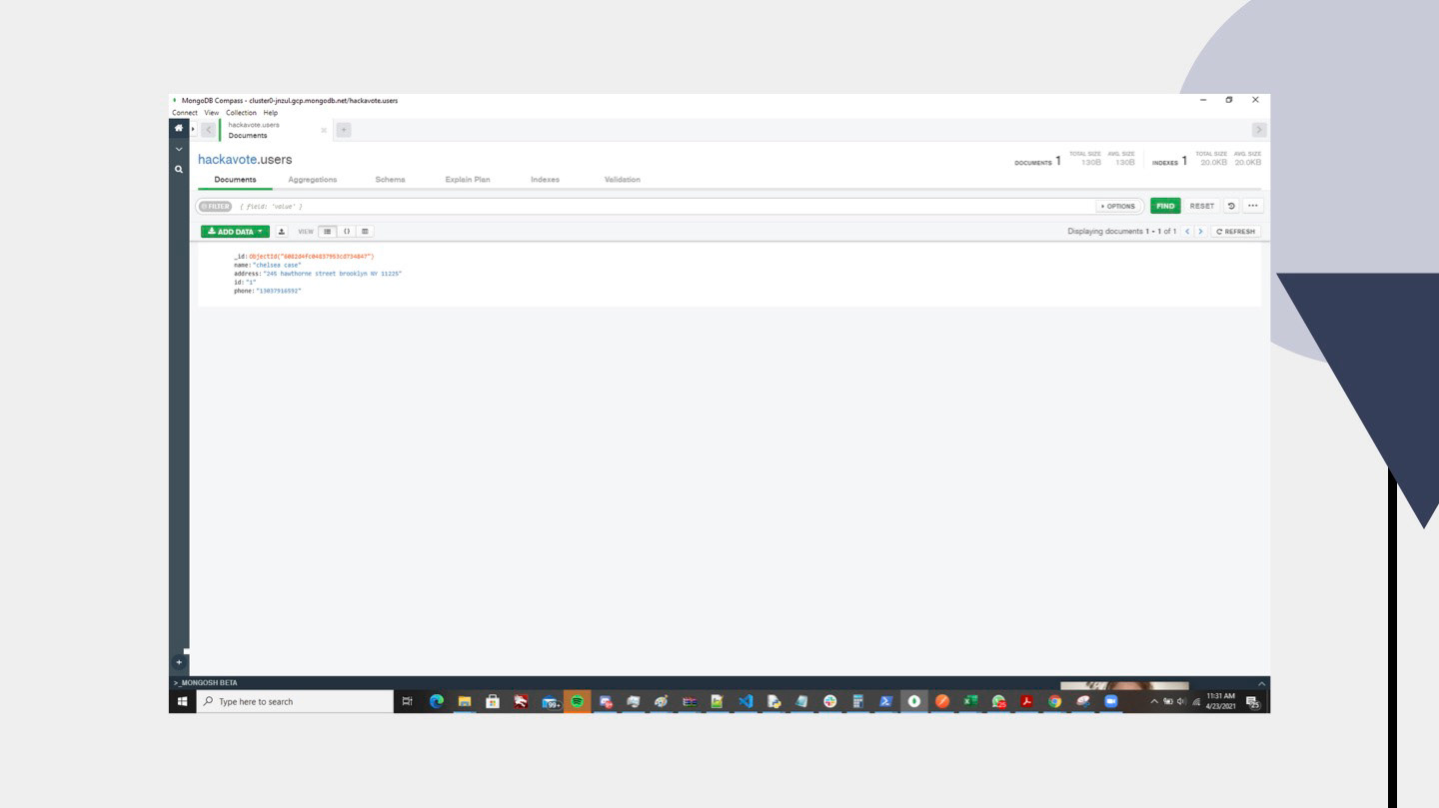Click the phone value "13037916592"

click(279, 291)
